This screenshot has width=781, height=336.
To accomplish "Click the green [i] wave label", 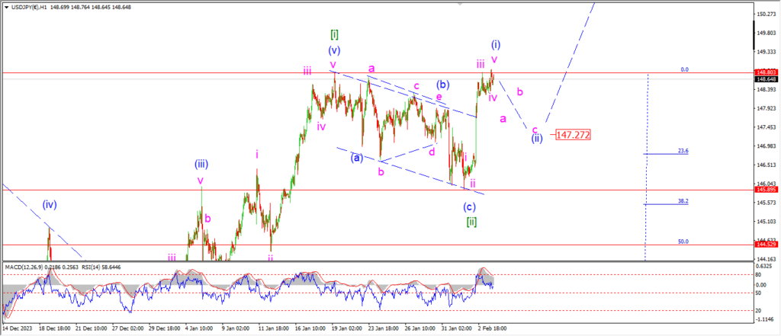I will (x=334, y=34).
